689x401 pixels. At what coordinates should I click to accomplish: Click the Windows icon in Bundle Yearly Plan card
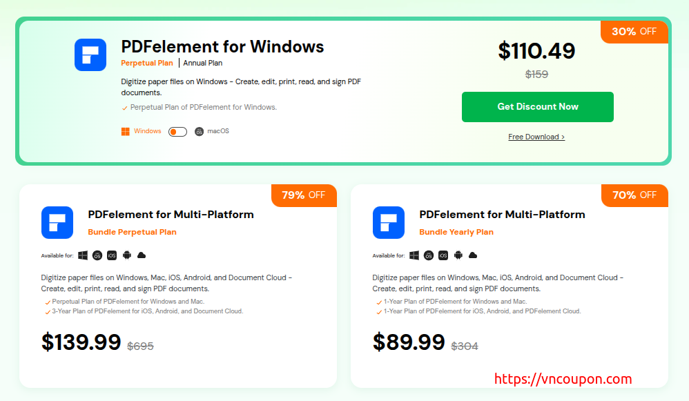coord(414,255)
